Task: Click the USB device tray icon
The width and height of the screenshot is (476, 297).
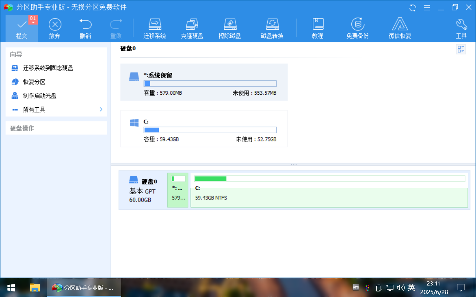Action: (379, 287)
